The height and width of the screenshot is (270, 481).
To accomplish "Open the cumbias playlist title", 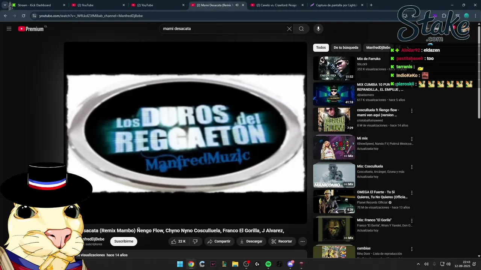I will click(x=364, y=248).
